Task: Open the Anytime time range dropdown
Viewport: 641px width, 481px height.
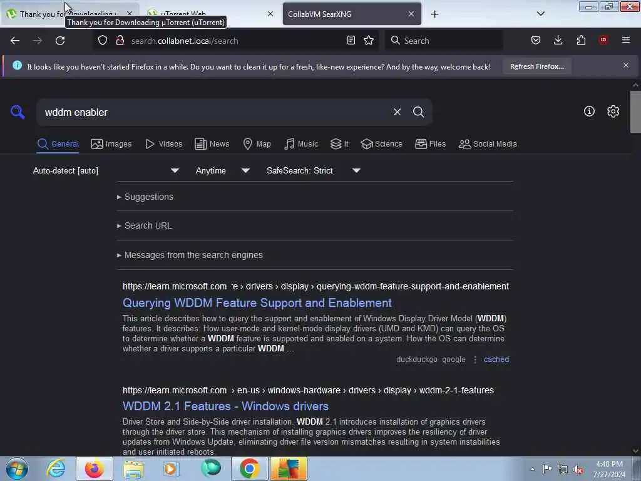Action: coord(222,170)
